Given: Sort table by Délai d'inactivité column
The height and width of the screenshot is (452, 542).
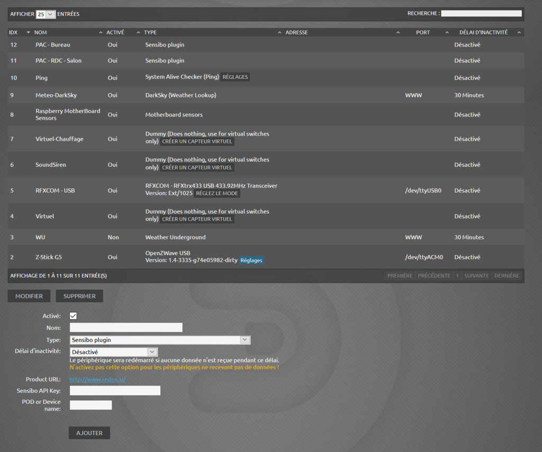Looking at the screenshot, I should [483, 32].
